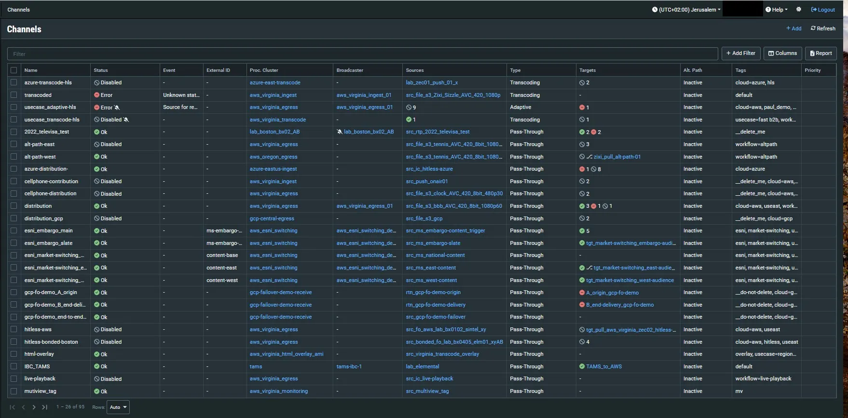The image size is (848, 418).
Task: Click the disabled target icon for hitless-bonded-boston
Action: coord(582,342)
